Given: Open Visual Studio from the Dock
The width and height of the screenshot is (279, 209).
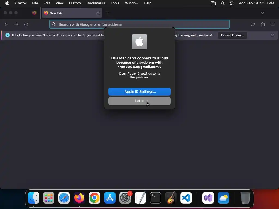Looking at the screenshot, I should 208,198.
